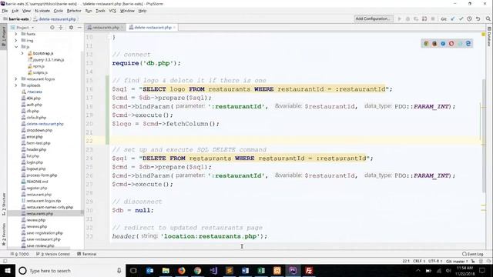Open the Refactor menu
Image resolution: width=493 pixels, height=277 pixels.
coord(74,11)
